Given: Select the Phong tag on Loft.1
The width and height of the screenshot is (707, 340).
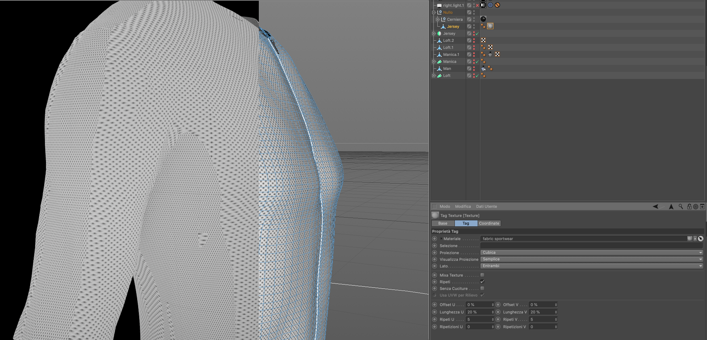Looking at the screenshot, I should 483,47.
